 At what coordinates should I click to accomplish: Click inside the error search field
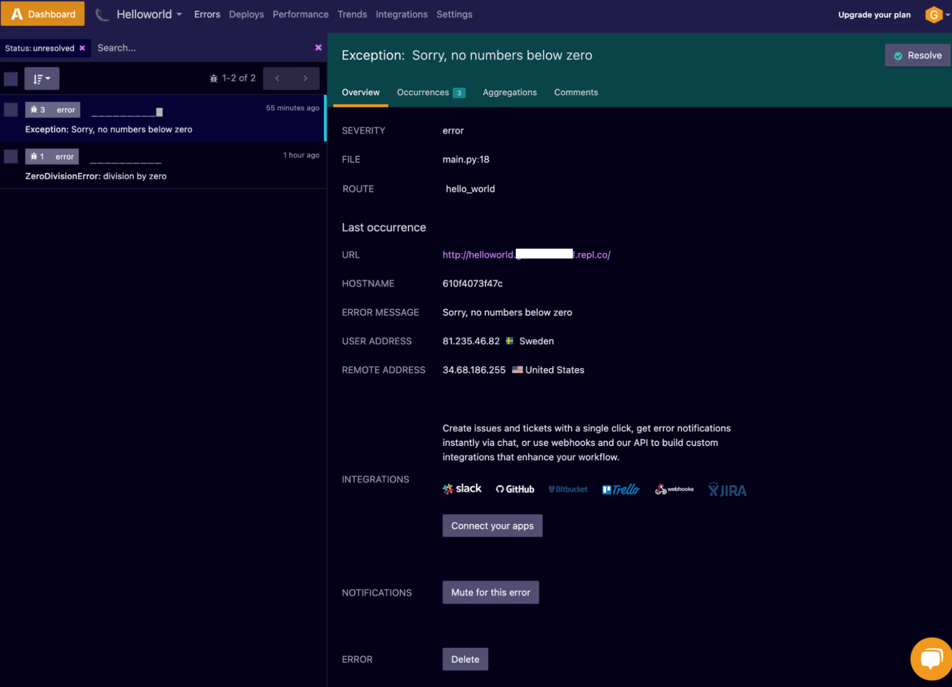coord(190,48)
